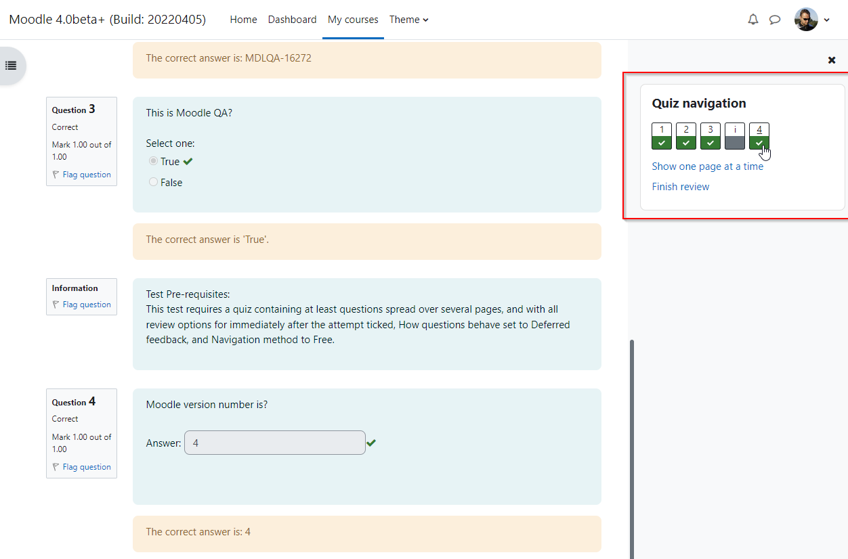Click the green checkmark beside Answer field
Screen dimensions: 848x559
coord(371,443)
